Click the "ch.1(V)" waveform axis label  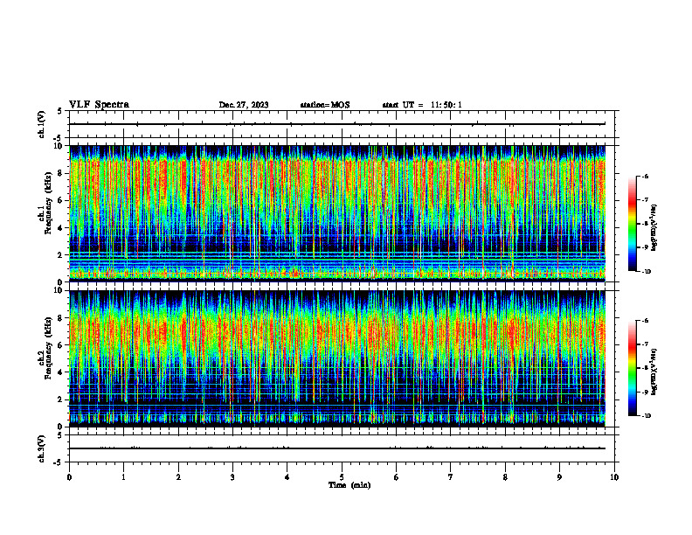coord(42,124)
